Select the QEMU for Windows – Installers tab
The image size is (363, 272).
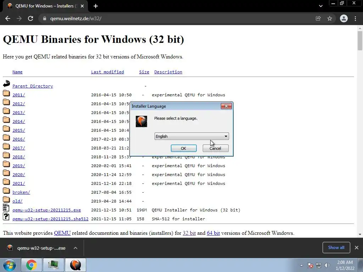pyautogui.click(x=45, y=6)
